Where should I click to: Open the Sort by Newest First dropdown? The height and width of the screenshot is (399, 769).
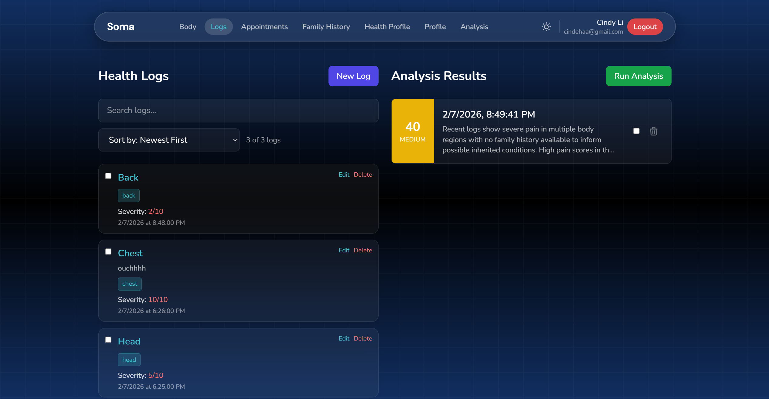click(x=169, y=140)
